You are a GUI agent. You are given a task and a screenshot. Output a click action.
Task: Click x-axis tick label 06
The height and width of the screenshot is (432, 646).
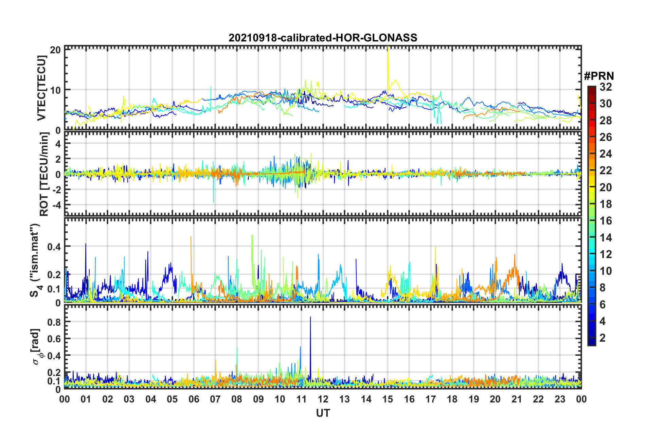pos(194,399)
